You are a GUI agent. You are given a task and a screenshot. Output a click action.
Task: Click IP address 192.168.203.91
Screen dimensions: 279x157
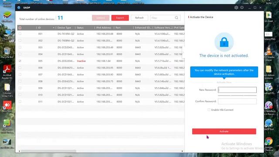(105, 54)
